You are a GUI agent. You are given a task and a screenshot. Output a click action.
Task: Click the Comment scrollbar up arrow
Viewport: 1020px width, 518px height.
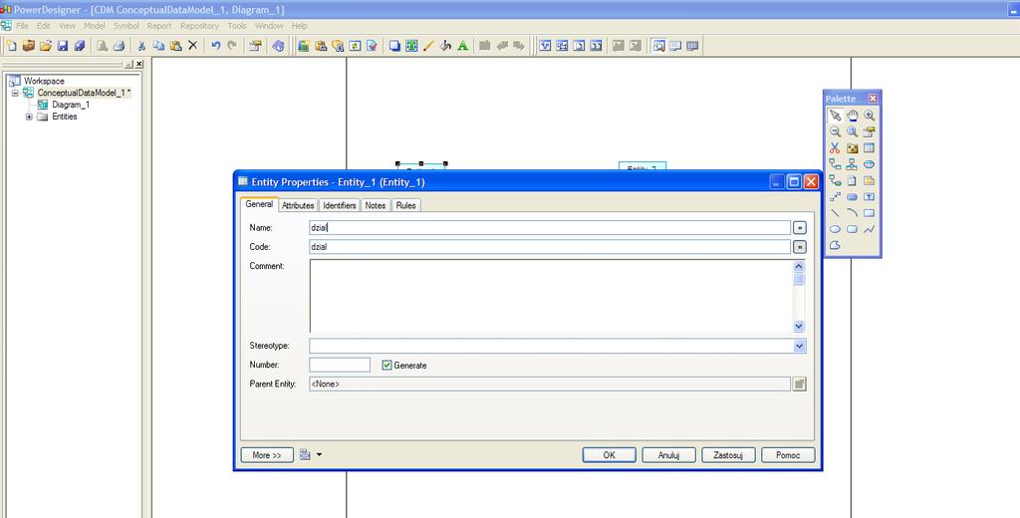click(x=799, y=266)
